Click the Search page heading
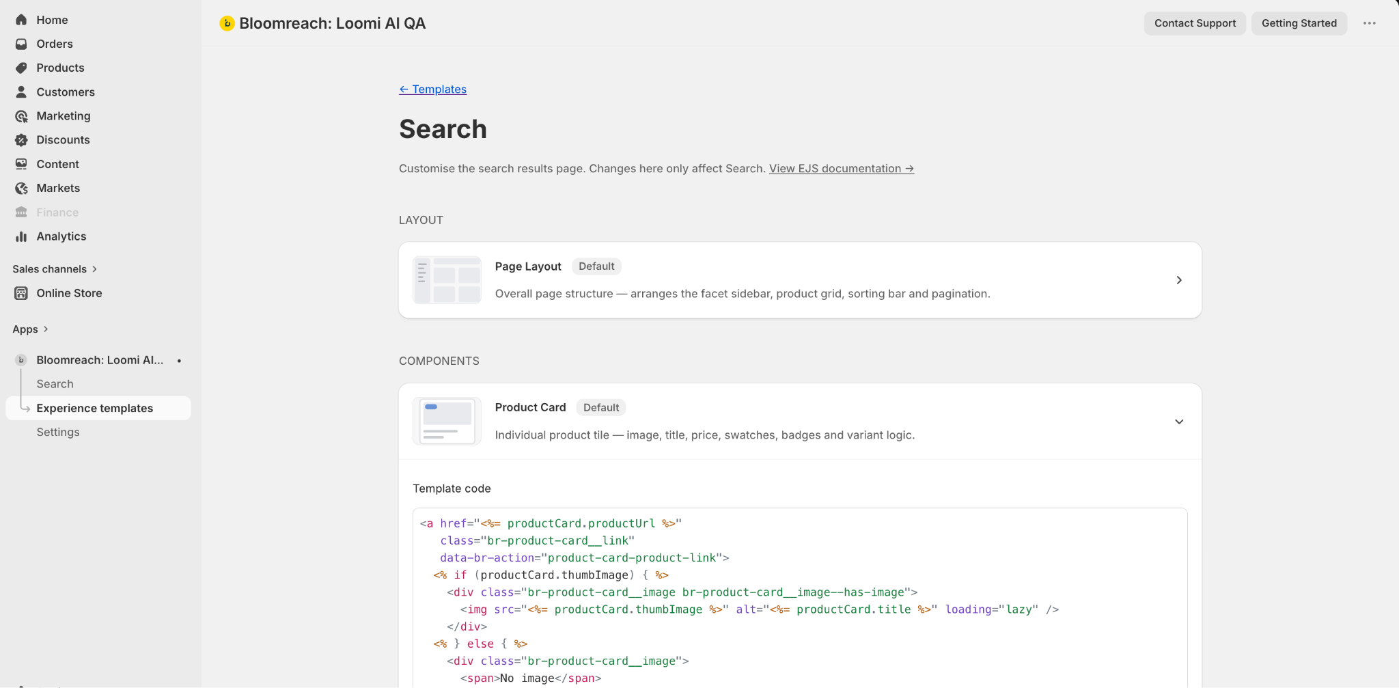Viewport: 1399px width, 688px height. coord(443,129)
